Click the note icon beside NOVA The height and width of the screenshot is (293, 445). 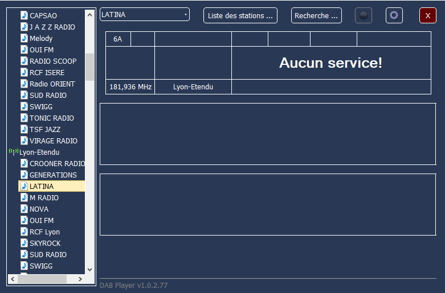pyautogui.click(x=24, y=209)
